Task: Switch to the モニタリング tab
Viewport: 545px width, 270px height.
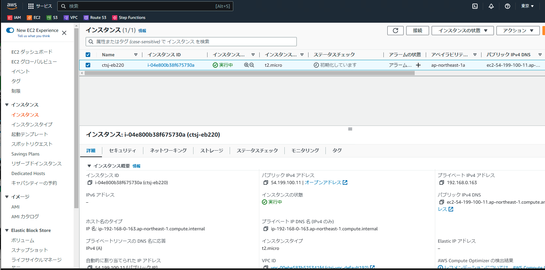Action: coord(305,151)
